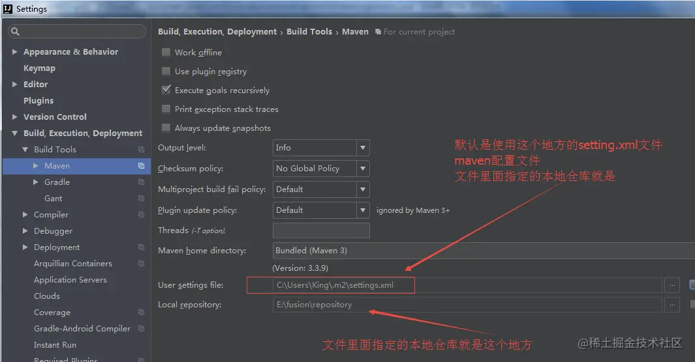The width and height of the screenshot is (695, 362).
Task: Select Keymap in settings tree
Action: (x=39, y=68)
